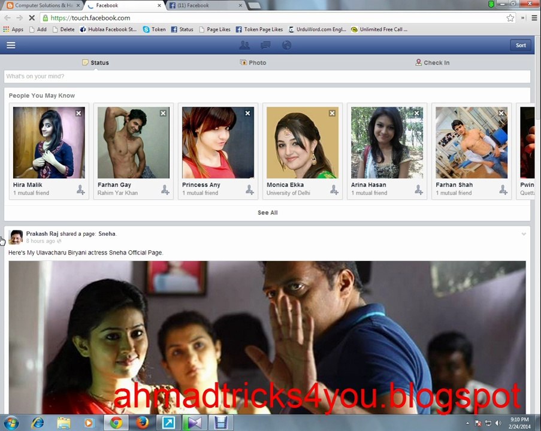The image size is (541, 431).
Task: Open Token Page Likes bookmark
Action: pyautogui.click(x=259, y=29)
